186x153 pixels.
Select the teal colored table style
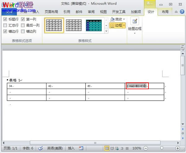tap(94, 25)
